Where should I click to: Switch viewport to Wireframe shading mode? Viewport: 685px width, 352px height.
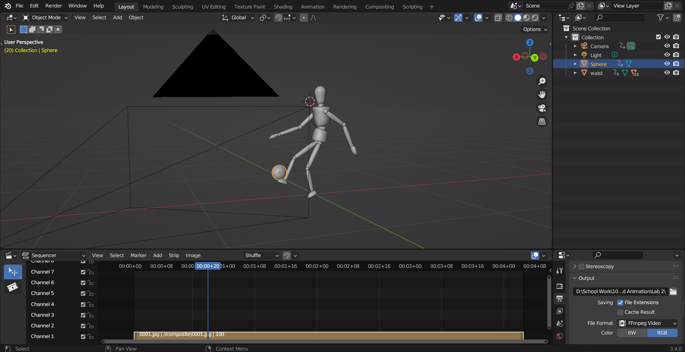tap(509, 17)
